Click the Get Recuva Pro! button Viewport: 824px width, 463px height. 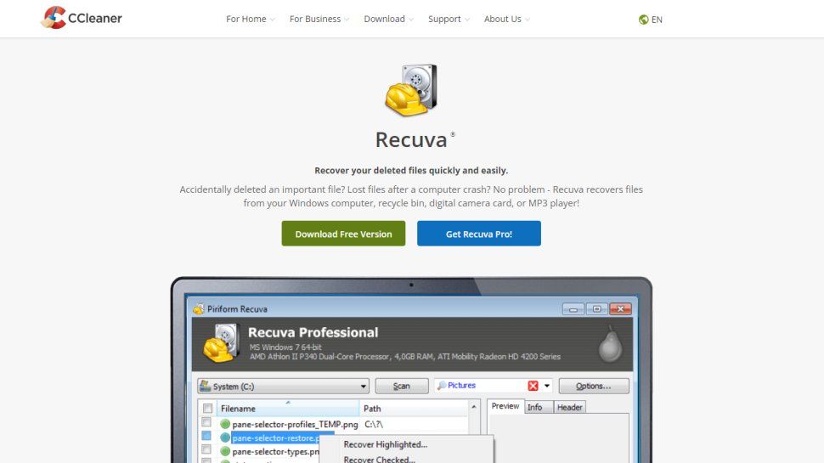(478, 234)
